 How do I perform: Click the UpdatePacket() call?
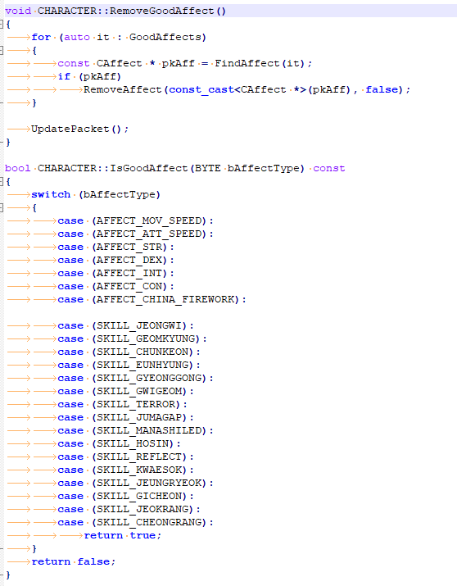pyautogui.click(x=79, y=129)
